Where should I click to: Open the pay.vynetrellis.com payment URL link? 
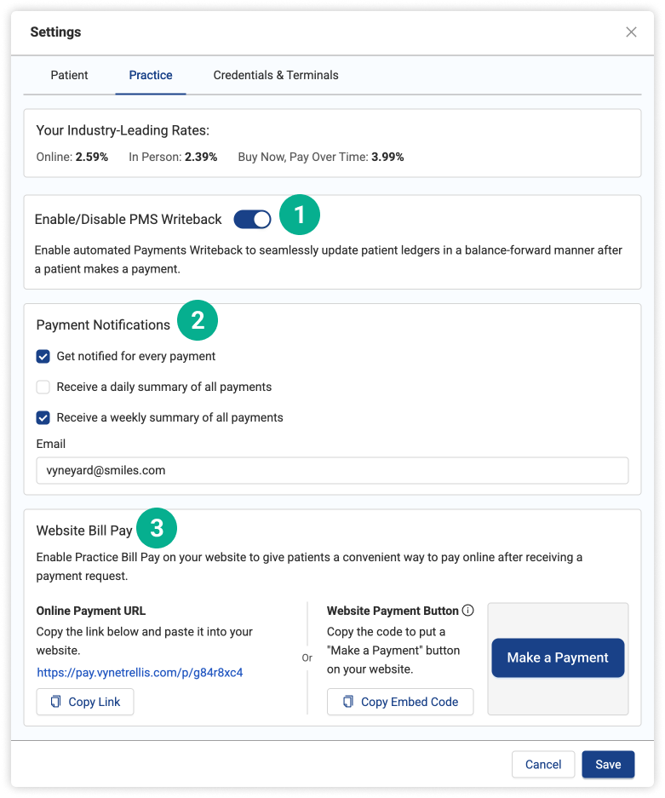tap(140, 672)
